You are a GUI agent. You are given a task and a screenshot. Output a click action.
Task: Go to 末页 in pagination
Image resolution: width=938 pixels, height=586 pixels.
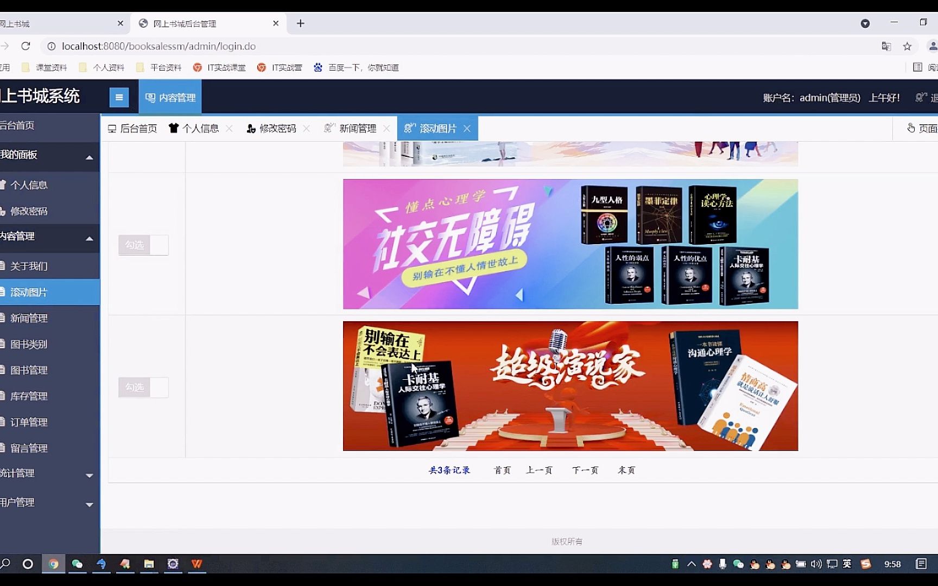click(x=626, y=470)
